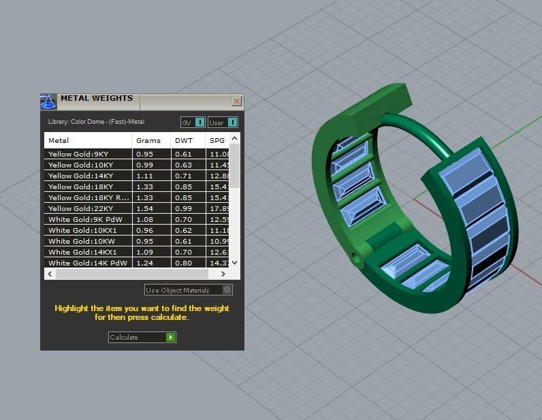Select the large blue baguette gem on ring

point(466,173)
